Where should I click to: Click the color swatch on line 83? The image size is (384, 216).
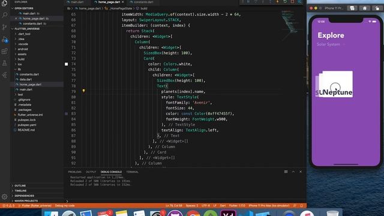click(67, 113)
